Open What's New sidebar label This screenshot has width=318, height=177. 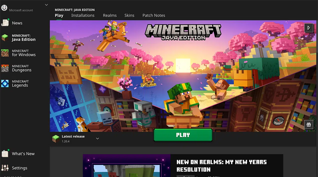tap(23, 154)
